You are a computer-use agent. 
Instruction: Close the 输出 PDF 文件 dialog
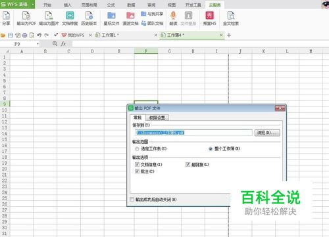click(x=280, y=108)
